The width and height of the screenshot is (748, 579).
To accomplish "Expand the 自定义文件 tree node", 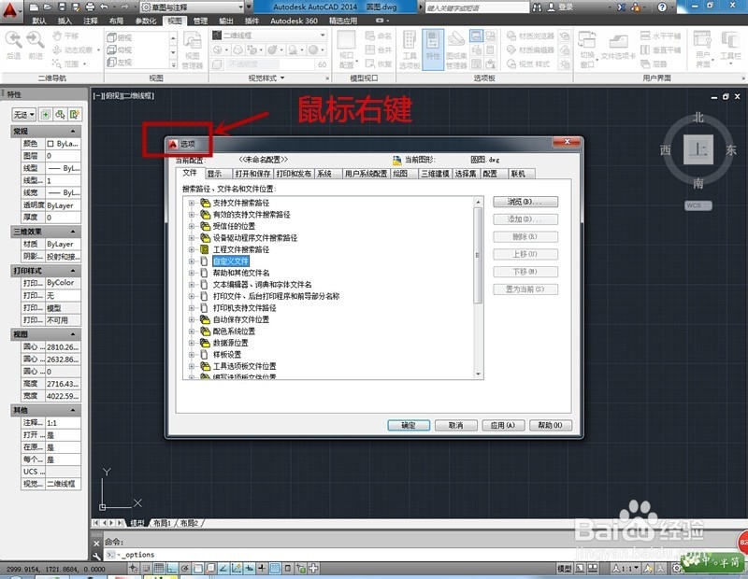I will (x=192, y=261).
